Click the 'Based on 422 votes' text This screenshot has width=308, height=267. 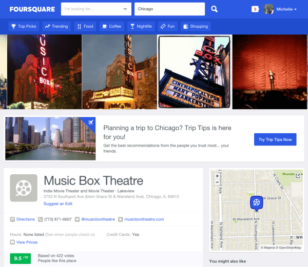[x=56, y=256]
